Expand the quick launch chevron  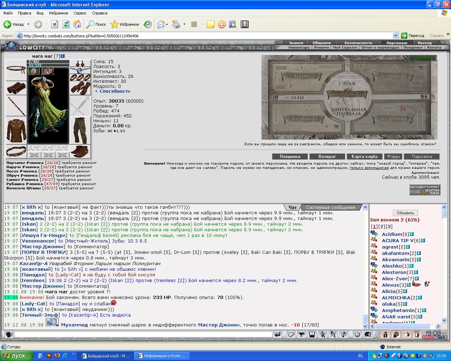(74, 354)
